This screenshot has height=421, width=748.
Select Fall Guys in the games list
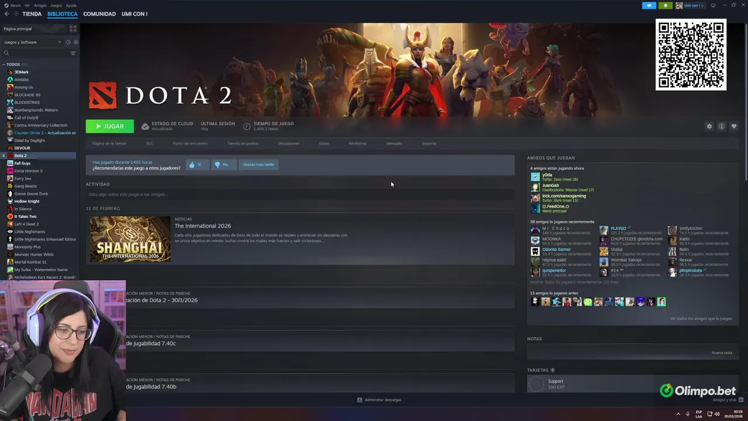[x=22, y=163]
